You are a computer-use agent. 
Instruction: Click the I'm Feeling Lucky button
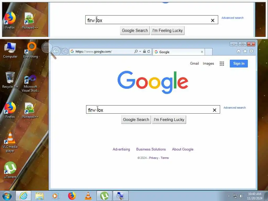pyautogui.click(x=169, y=119)
